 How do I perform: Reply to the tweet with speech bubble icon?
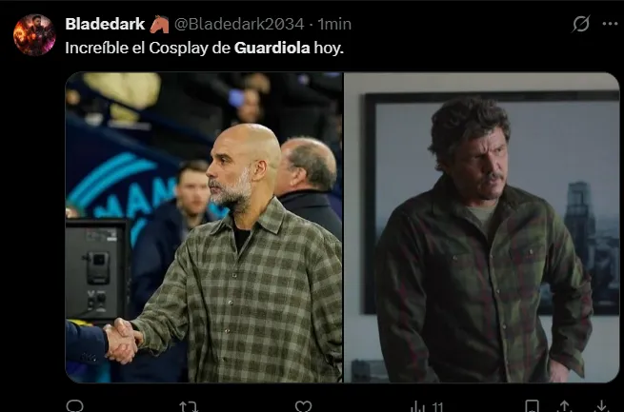point(74,406)
